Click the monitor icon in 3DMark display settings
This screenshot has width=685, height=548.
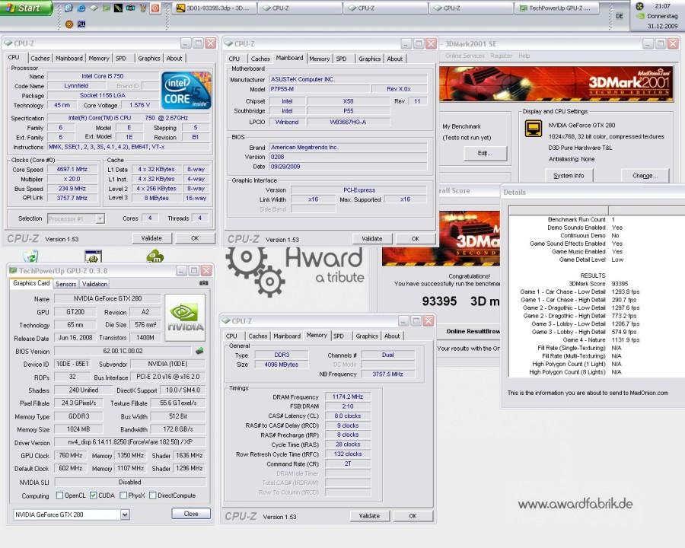pos(534,128)
